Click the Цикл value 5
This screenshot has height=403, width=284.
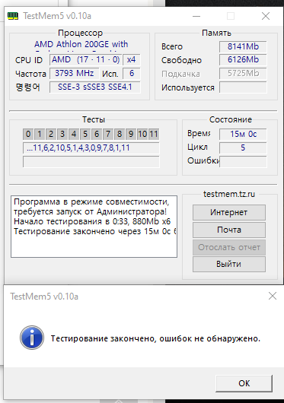pyautogui.click(x=243, y=148)
